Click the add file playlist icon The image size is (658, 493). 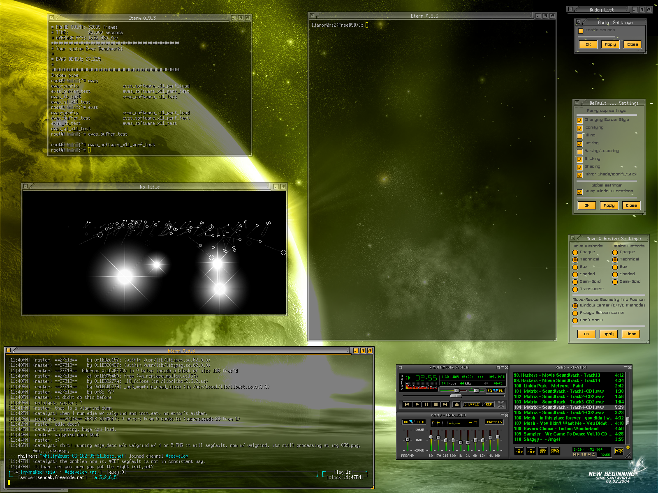(x=519, y=451)
